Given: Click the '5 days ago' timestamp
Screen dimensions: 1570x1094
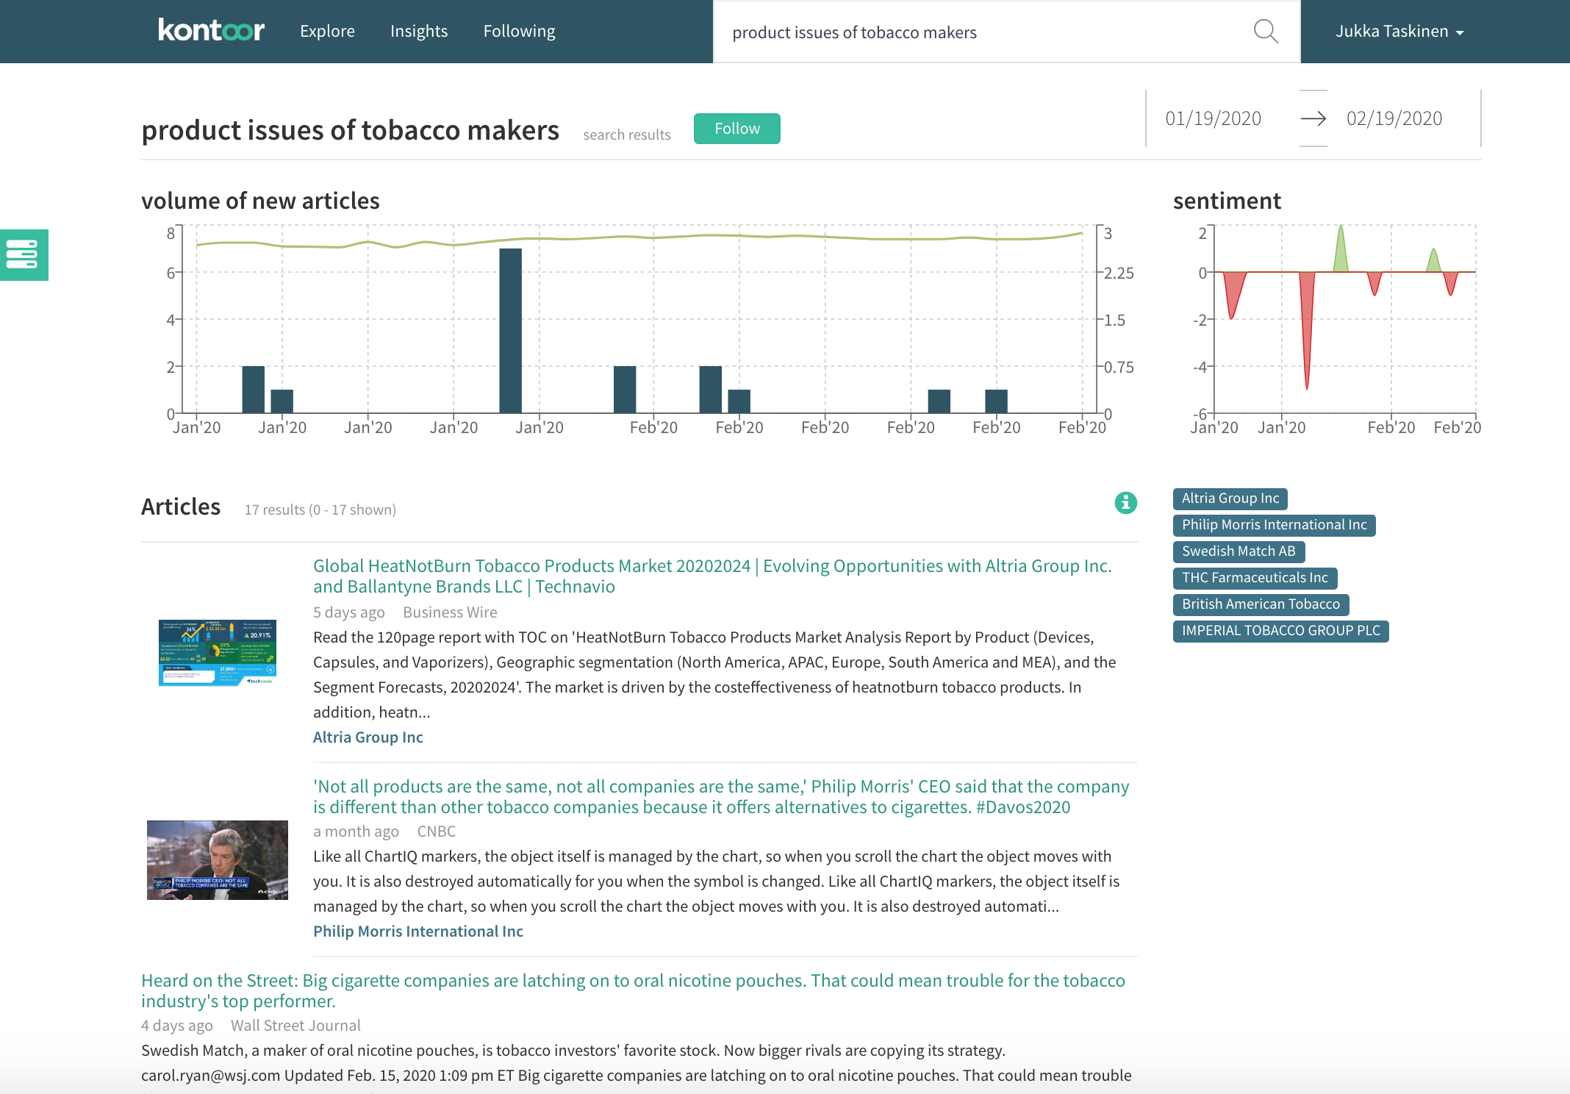Looking at the screenshot, I should pyautogui.click(x=349, y=612).
